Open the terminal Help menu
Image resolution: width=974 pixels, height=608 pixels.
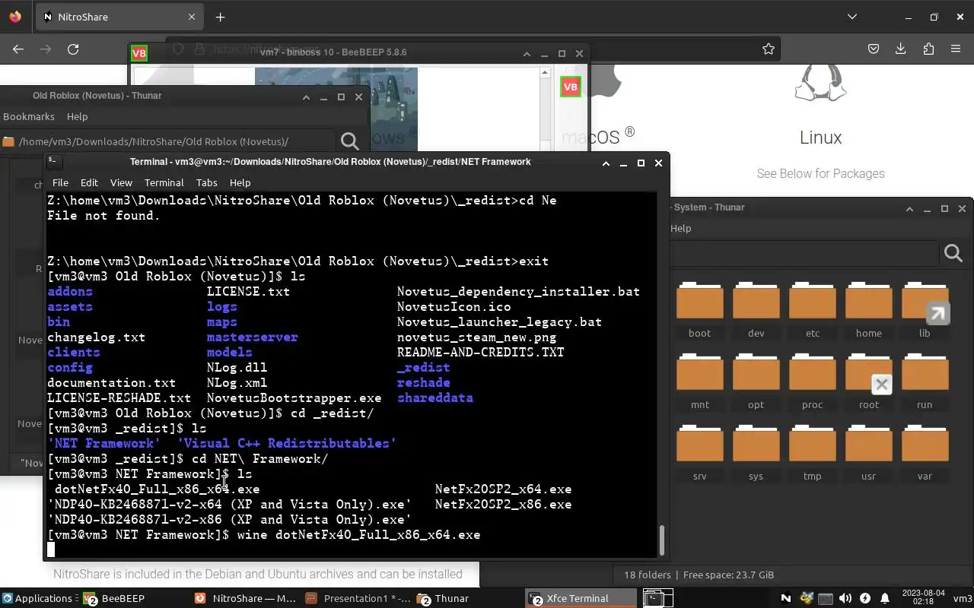240,182
